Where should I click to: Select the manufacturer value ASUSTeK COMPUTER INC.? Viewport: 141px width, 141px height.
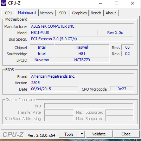[82, 26]
